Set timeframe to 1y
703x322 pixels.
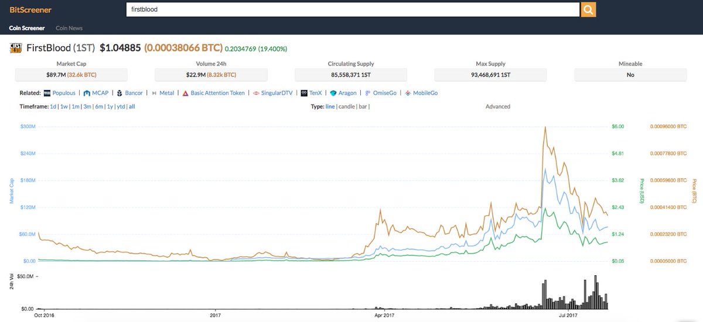(x=110, y=107)
